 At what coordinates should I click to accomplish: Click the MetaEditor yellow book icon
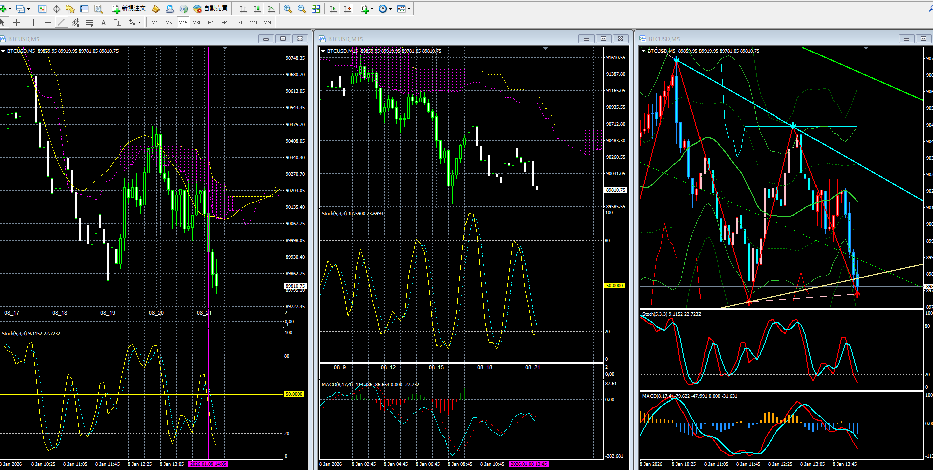pyautogui.click(x=156, y=9)
